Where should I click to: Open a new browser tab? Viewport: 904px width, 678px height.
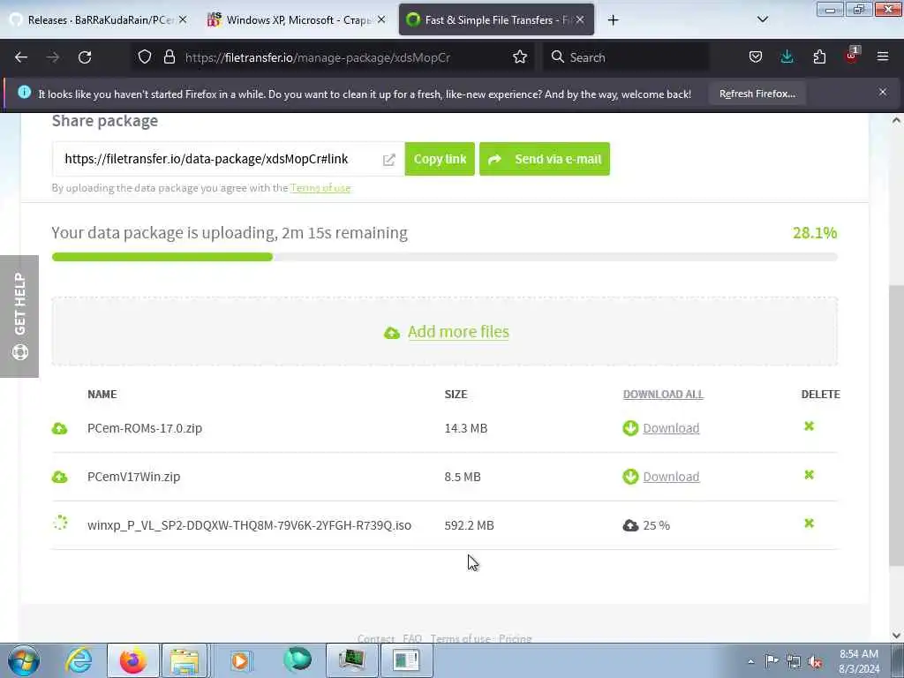[613, 20]
